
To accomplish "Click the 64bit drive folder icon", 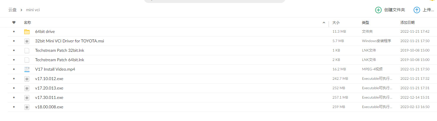I will coord(27,32).
